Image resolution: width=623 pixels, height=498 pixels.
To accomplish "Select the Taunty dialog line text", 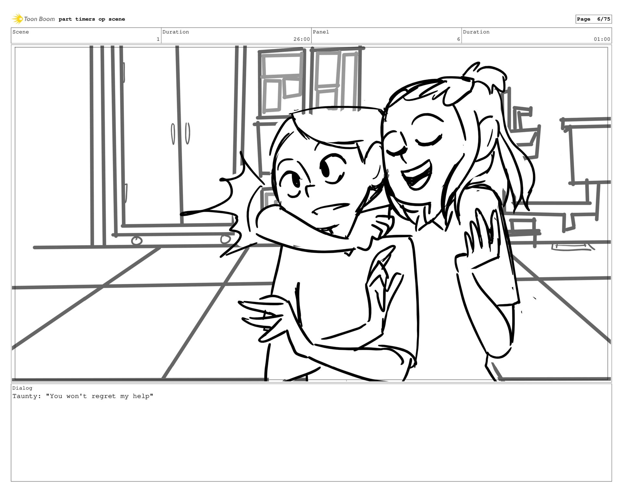I will pos(83,396).
